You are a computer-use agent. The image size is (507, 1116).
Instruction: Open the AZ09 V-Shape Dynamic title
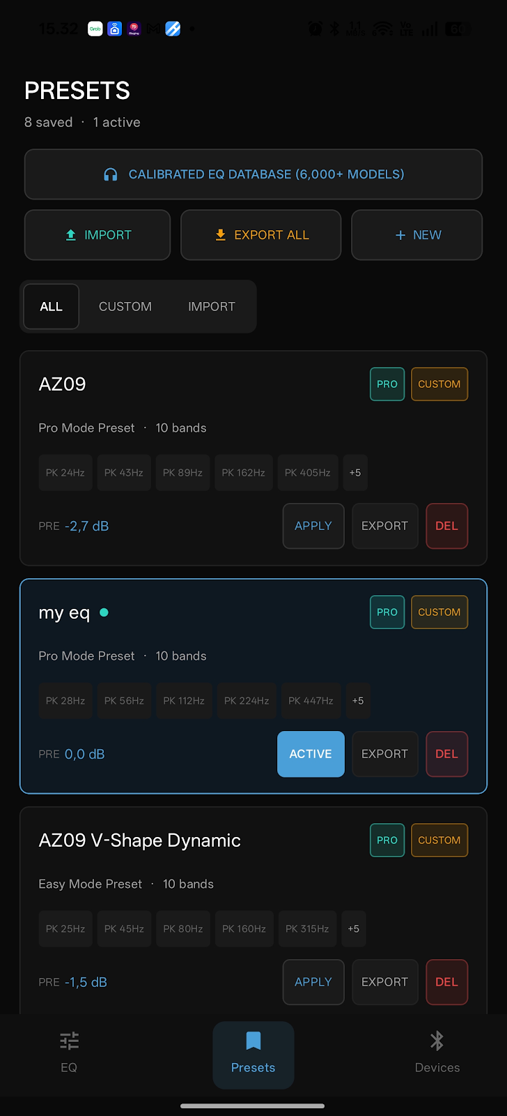pos(140,840)
